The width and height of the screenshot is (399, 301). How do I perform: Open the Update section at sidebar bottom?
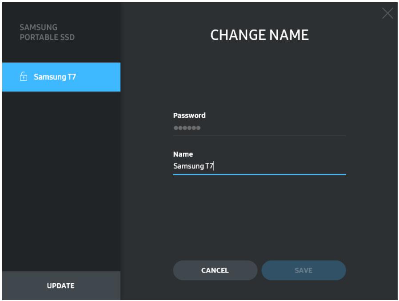tap(61, 286)
